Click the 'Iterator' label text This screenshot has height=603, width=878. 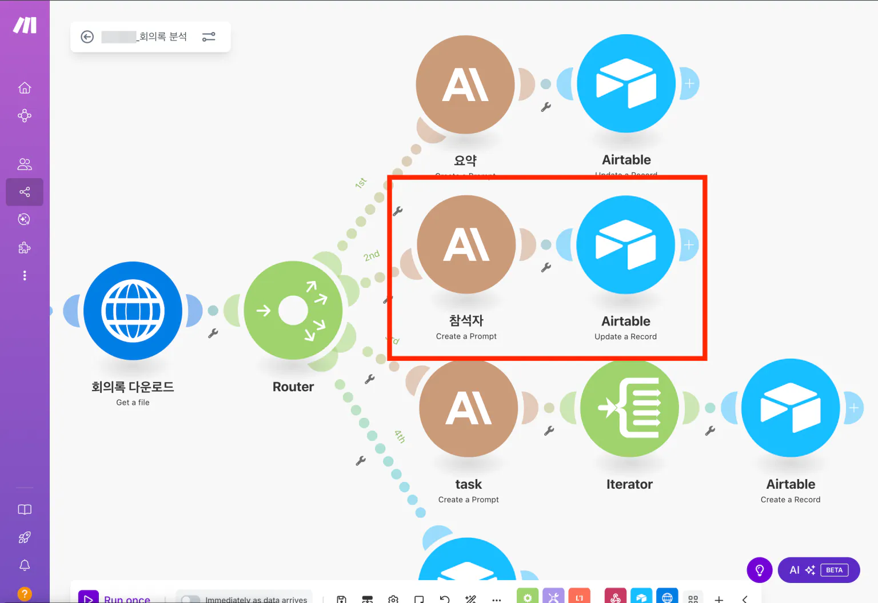pyautogui.click(x=630, y=484)
